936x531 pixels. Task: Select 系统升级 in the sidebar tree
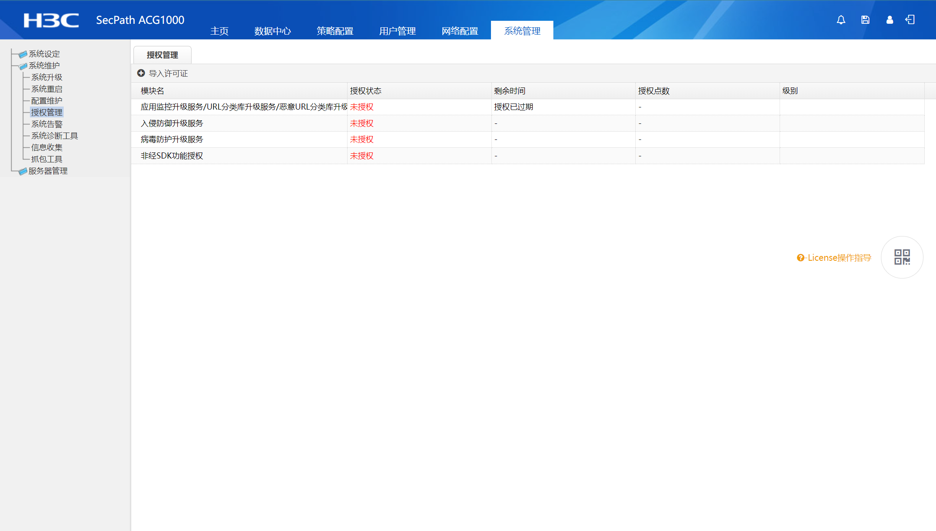coord(47,77)
